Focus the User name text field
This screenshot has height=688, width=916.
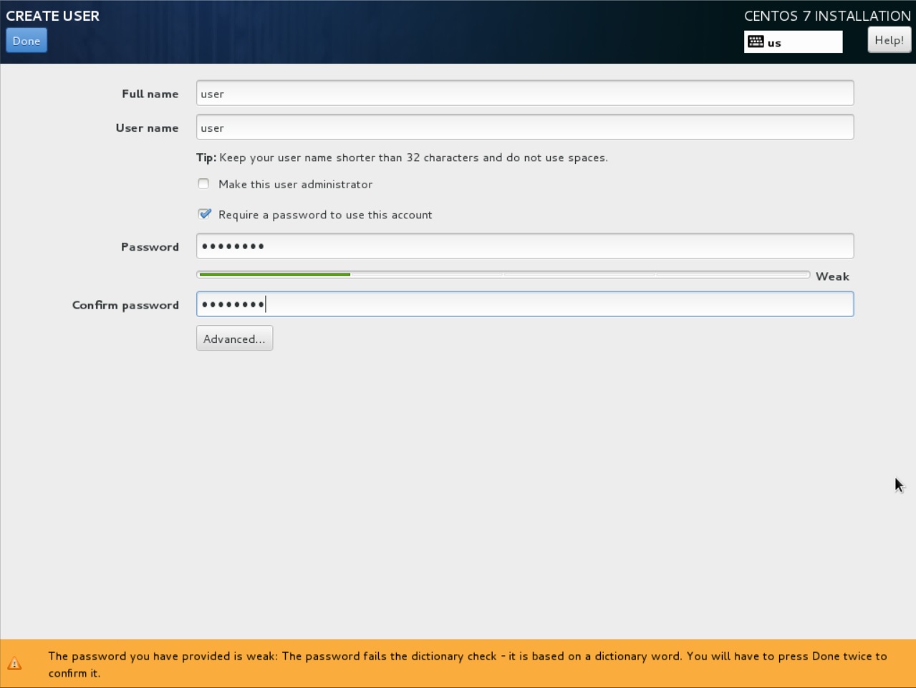(x=524, y=127)
